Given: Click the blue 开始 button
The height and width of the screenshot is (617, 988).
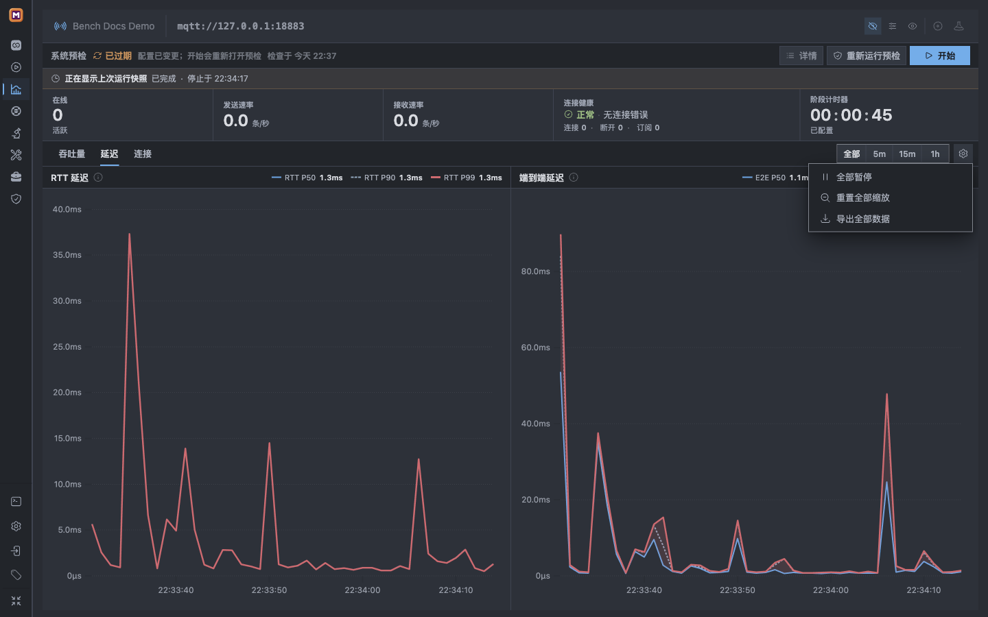Looking at the screenshot, I should pos(940,56).
